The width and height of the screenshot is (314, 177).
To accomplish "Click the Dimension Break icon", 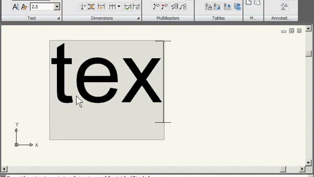I will 82,6.
